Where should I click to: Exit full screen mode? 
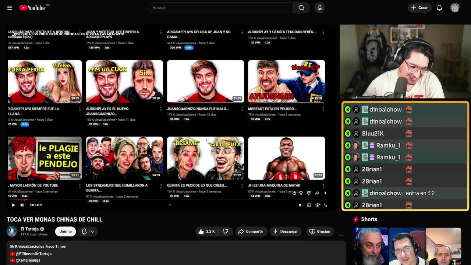[x=326, y=205]
